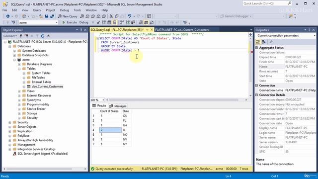Click the Debug button
The width and height of the screenshot is (318, 179).
tap(84, 22)
